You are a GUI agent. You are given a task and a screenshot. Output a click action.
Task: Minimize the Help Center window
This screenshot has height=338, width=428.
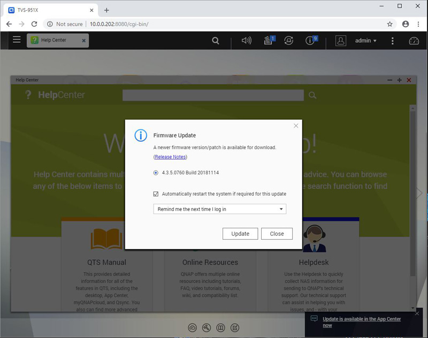tap(390, 80)
